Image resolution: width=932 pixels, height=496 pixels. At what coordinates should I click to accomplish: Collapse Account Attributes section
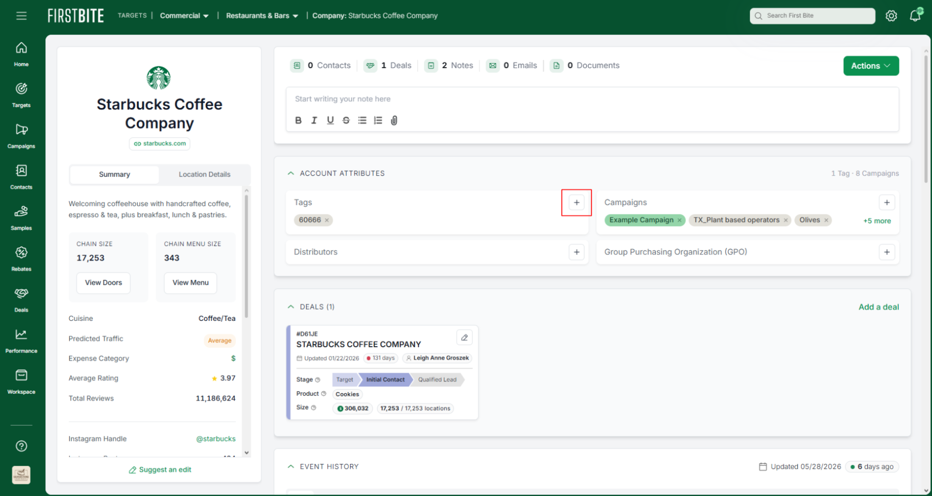pyautogui.click(x=290, y=174)
